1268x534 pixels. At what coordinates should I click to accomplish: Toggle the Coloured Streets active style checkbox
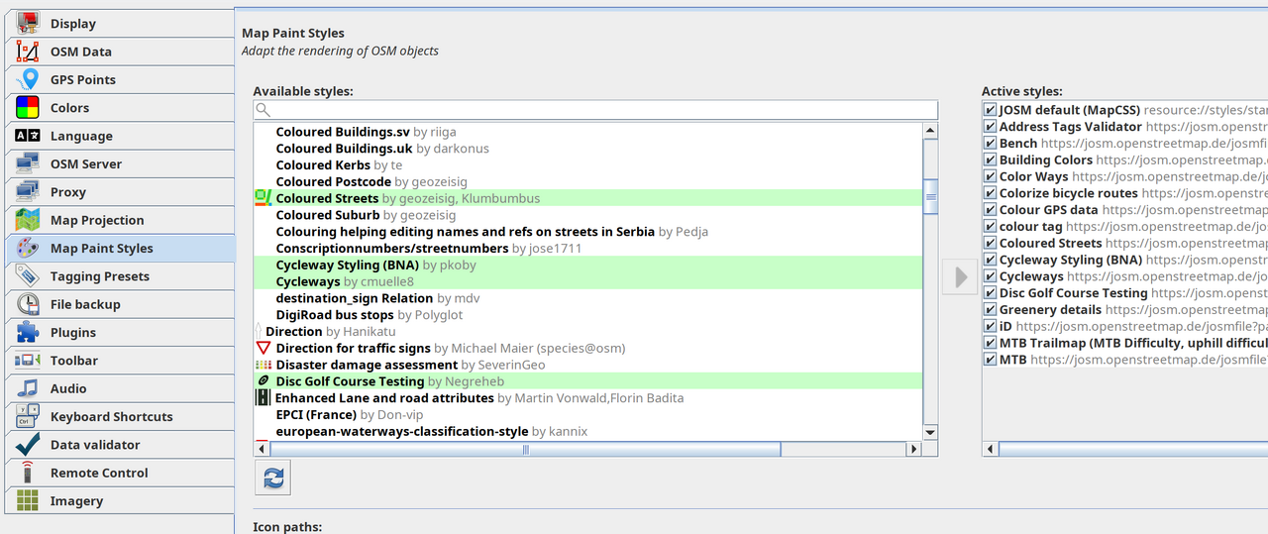(990, 243)
